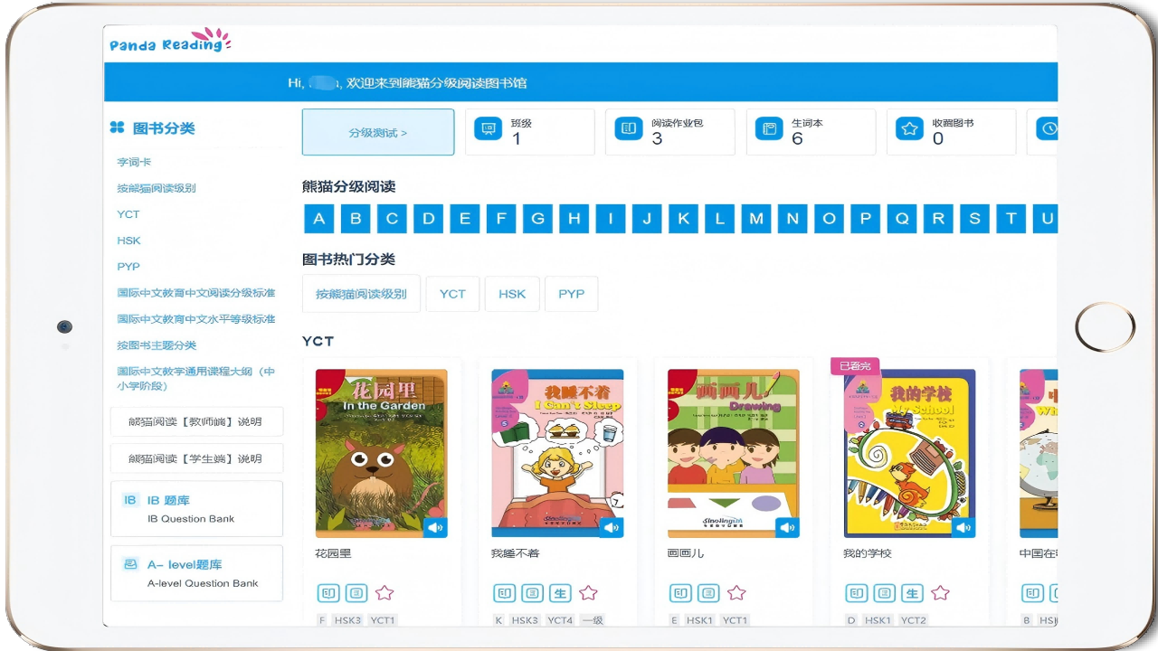Open the 我的学校 book cover
This screenshot has height=651, width=1158.
pyautogui.click(x=909, y=452)
